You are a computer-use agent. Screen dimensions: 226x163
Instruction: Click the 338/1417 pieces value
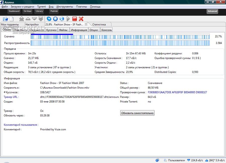click(x=45, y=92)
